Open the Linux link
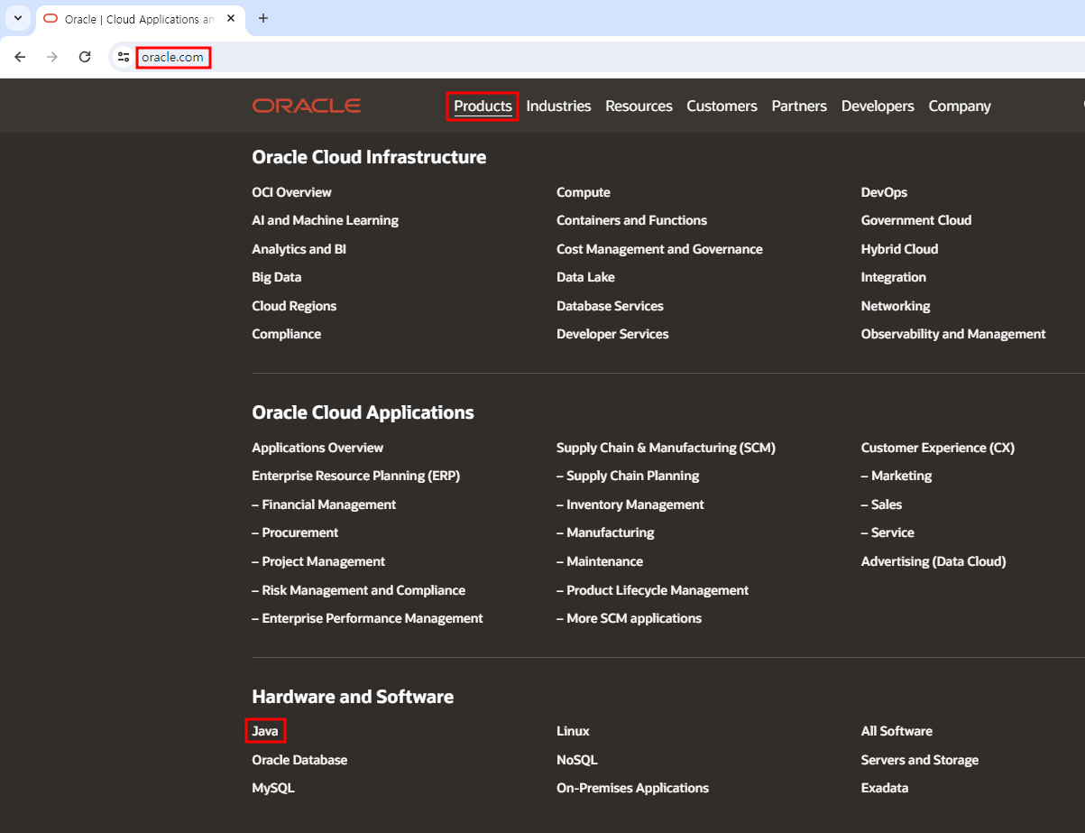The height and width of the screenshot is (833, 1085). pyautogui.click(x=573, y=731)
